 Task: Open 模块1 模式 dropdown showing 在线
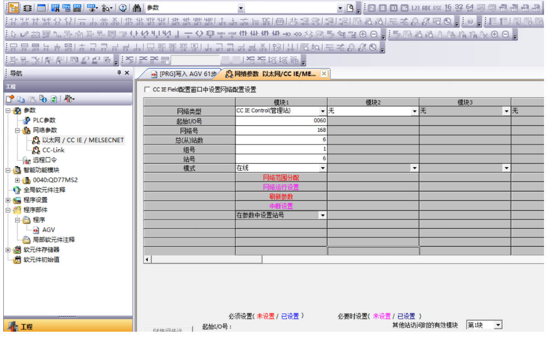(323, 168)
